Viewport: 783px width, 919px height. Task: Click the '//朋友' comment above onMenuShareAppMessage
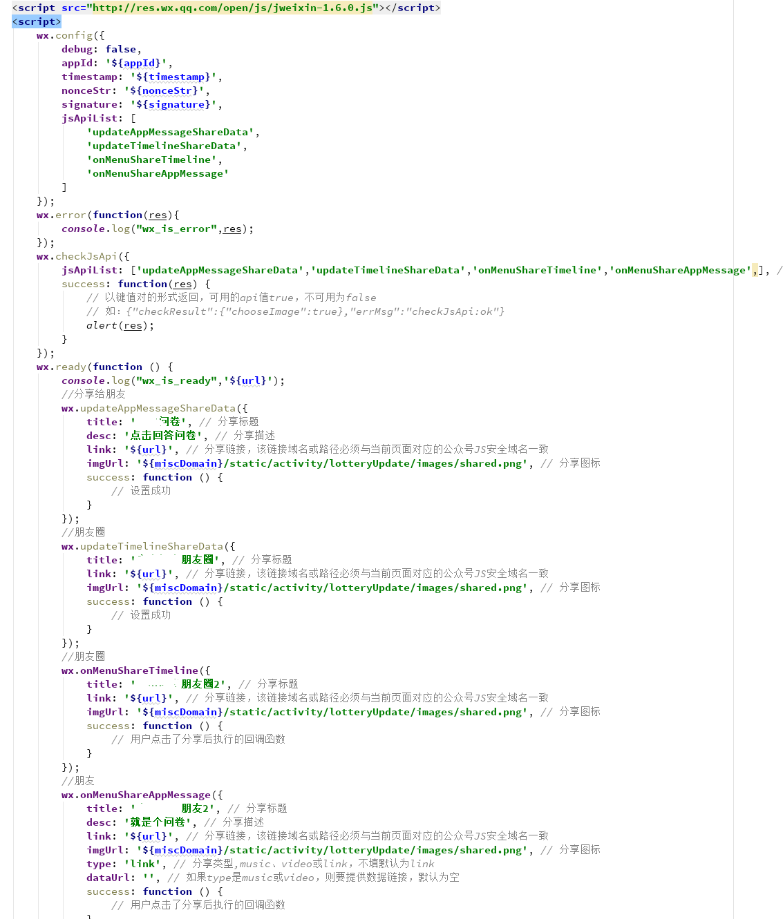pos(78,781)
